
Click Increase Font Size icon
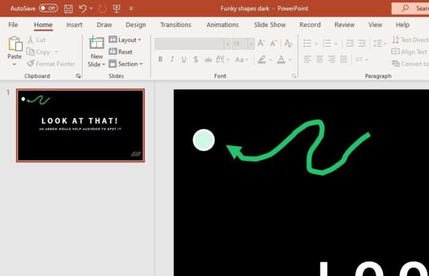click(261, 44)
